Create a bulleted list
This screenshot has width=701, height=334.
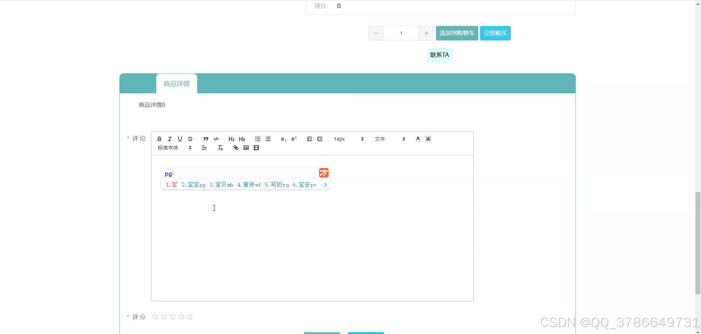[x=268, y=139]
